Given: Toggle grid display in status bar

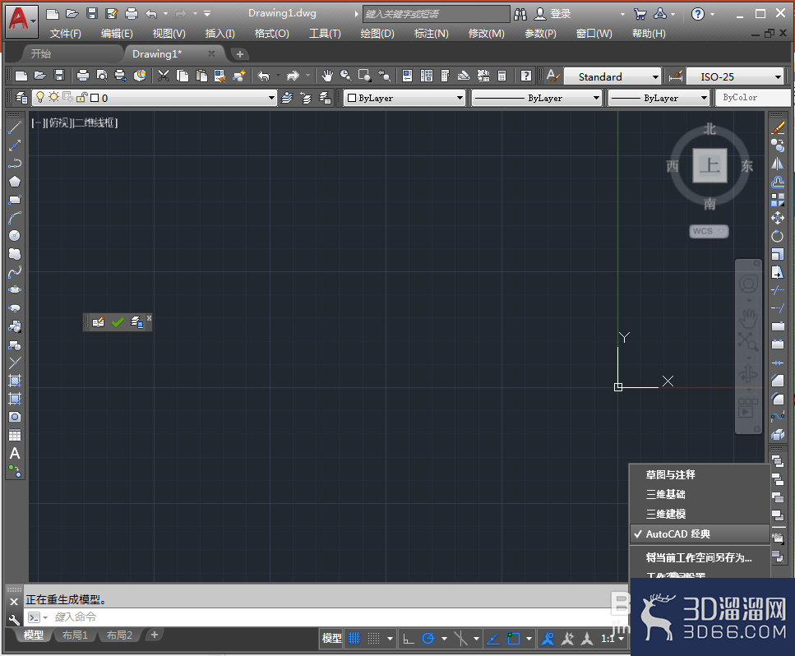Looking at the screenshot, I should tap(354, 638).
